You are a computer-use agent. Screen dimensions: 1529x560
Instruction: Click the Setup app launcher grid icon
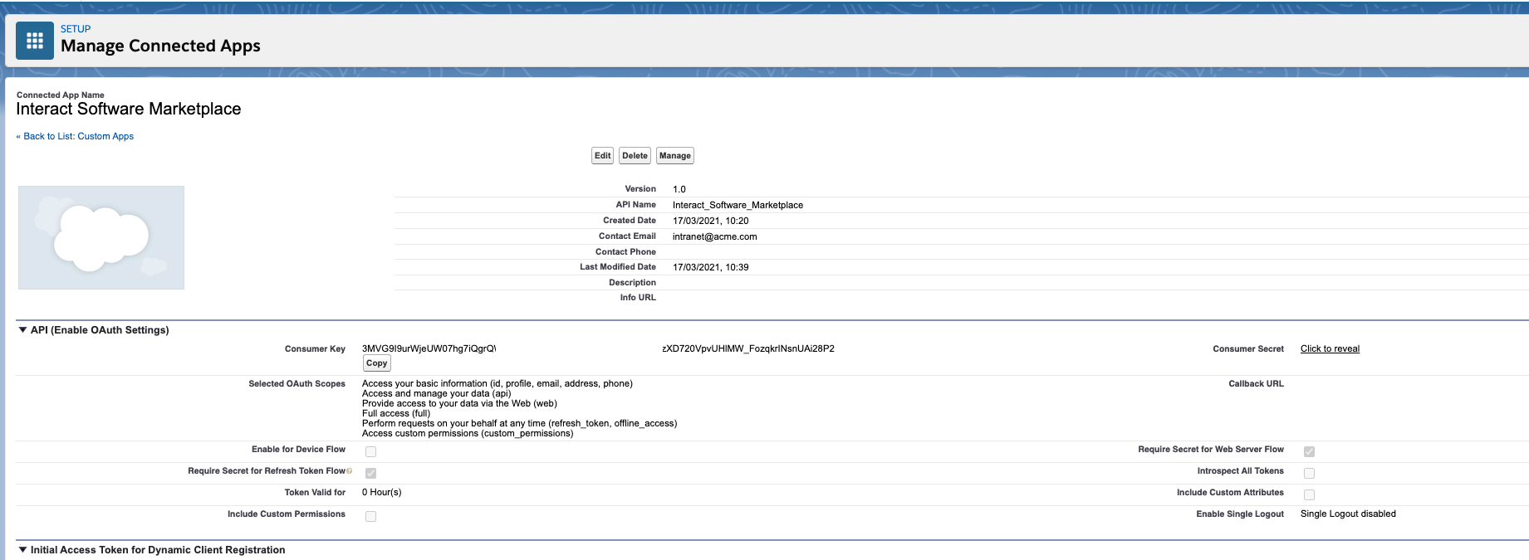[35, 41]
